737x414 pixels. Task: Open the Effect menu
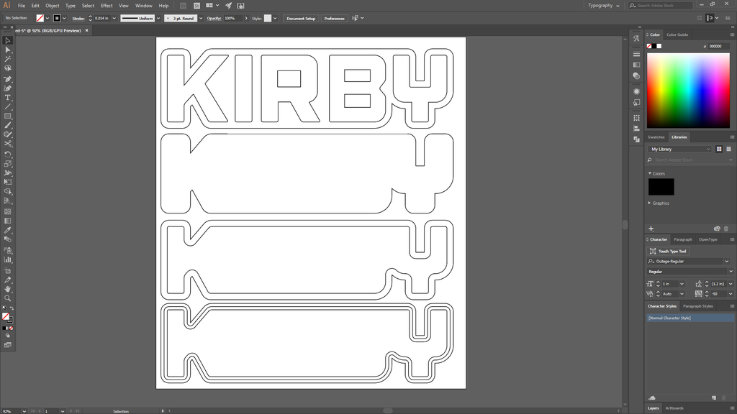pos(107,5)
